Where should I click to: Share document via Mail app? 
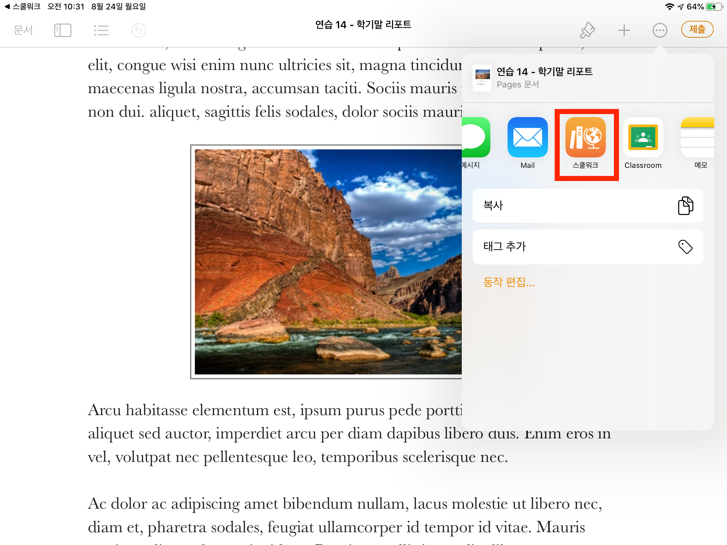point(527,137)
